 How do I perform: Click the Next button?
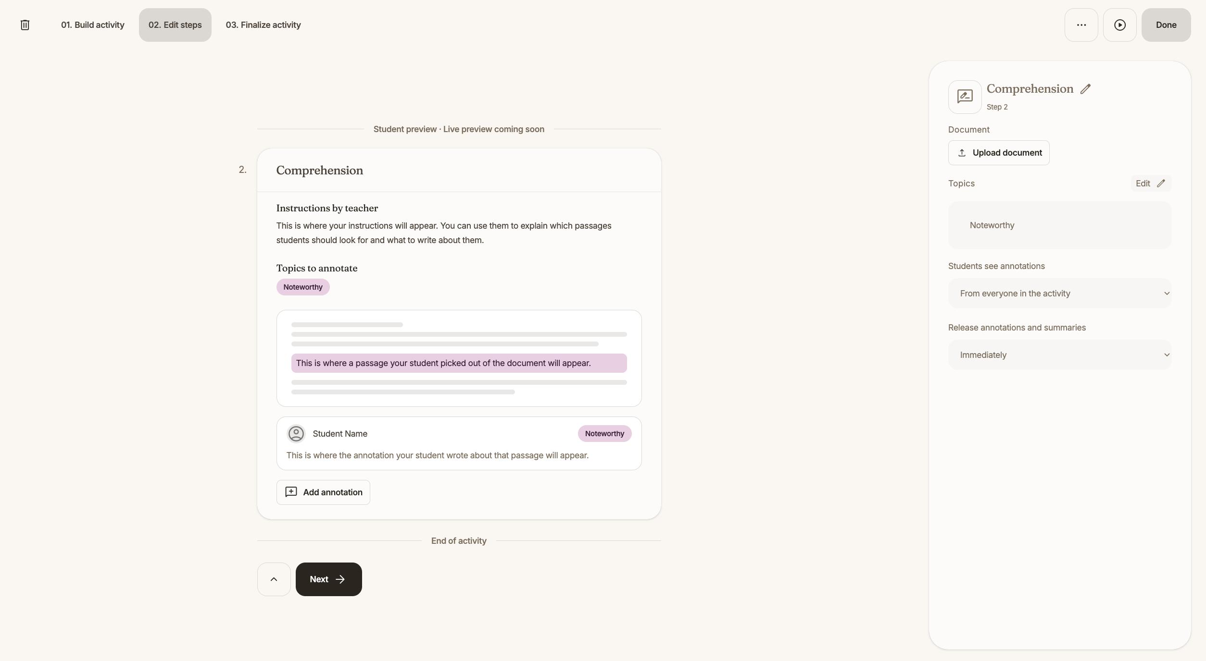328,579
